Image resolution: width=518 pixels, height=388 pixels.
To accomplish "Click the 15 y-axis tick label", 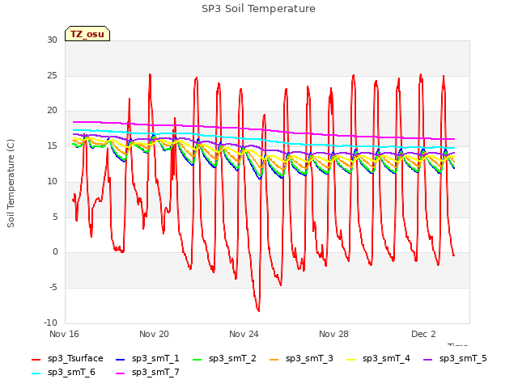I will (x=52, y=145).
